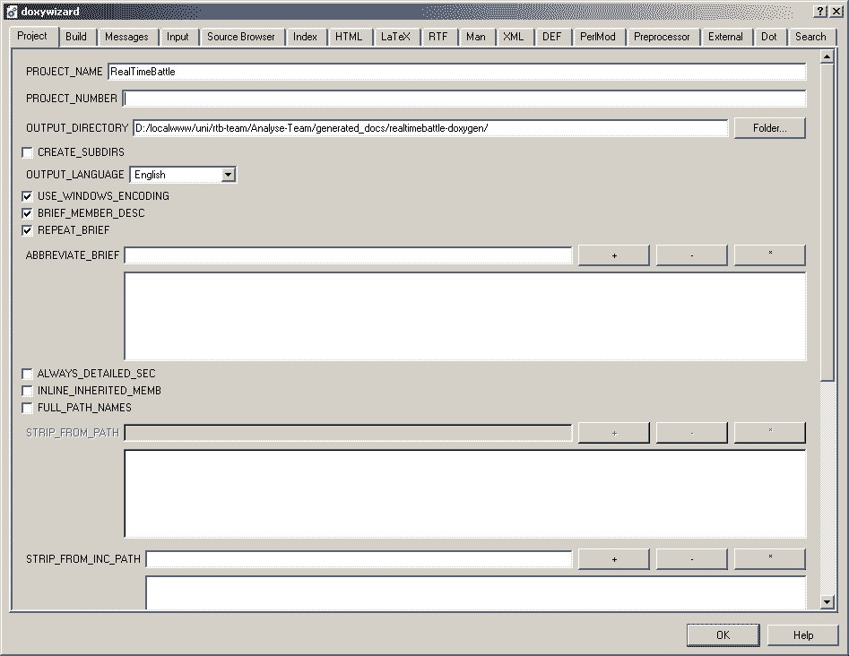Select the PerlMod tab
Image resolution: width=849 pixels, height=656 pixels.
[x=598, y=36]
